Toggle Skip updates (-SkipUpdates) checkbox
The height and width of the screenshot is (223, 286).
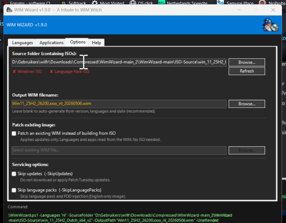(x=14, y=174)
